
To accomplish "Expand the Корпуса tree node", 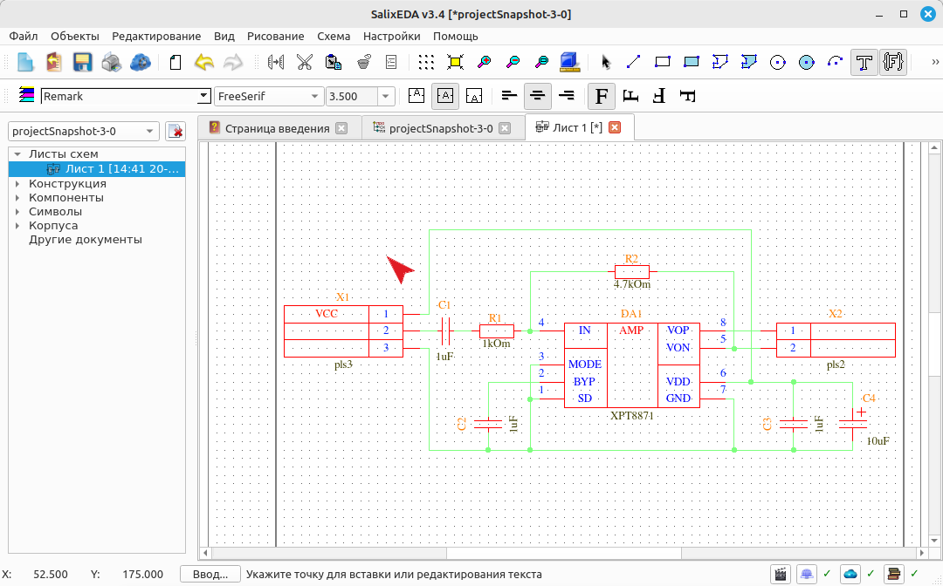I will coord(17,226).
